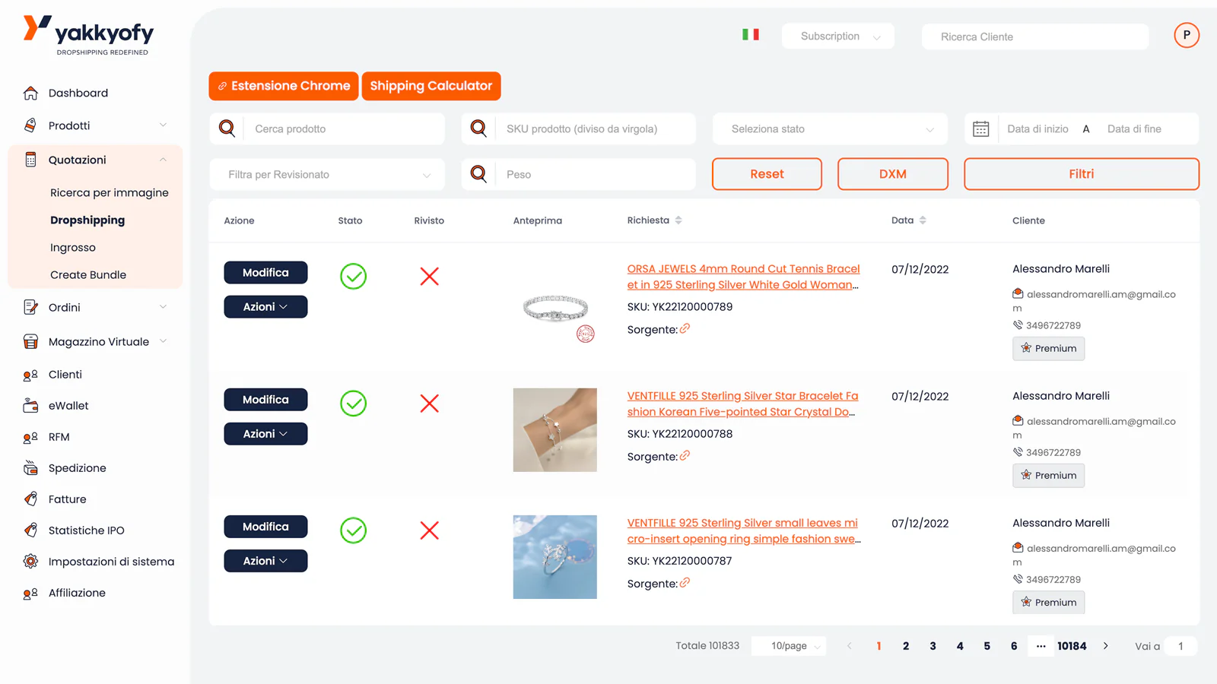Click Modifica for the Star Bracelet row
Screen dimensions: 1217x684
(x=265, y=400)
